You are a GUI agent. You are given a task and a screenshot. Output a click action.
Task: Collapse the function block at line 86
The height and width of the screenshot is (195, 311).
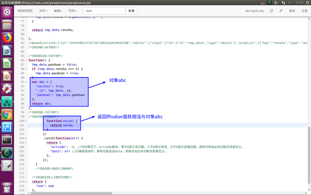(26, 60)
